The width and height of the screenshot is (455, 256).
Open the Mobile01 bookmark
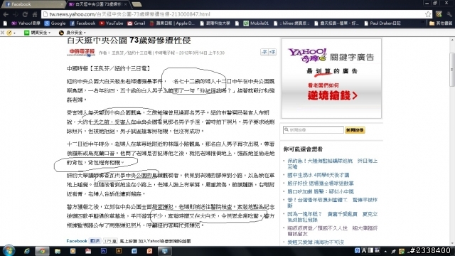[256, 23]
